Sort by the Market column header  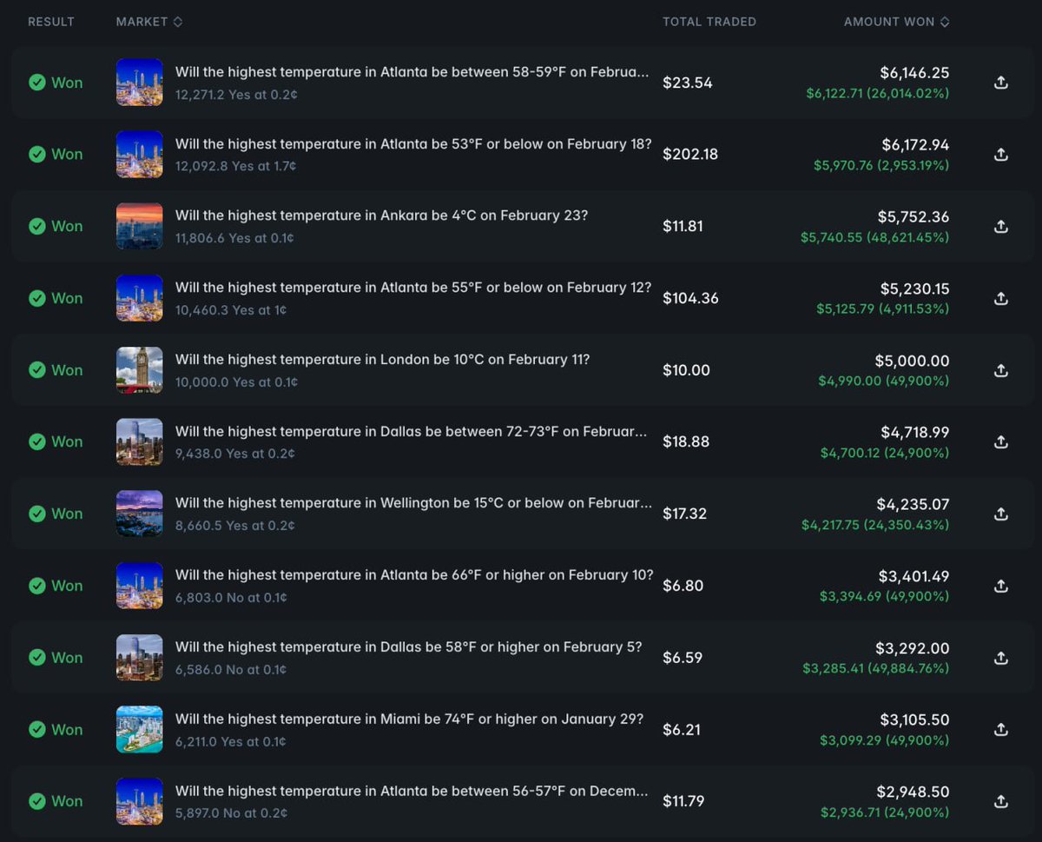click(149, 22)
